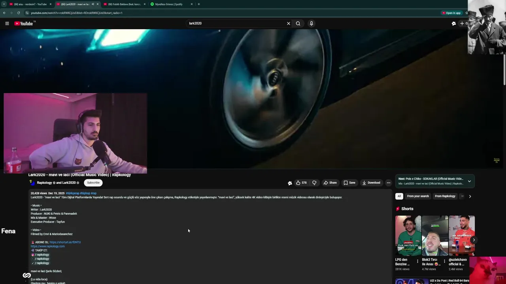Close the Lark2020 tab
The width and height of the screenshot is (506, 284).
click(x=98, y=4)
